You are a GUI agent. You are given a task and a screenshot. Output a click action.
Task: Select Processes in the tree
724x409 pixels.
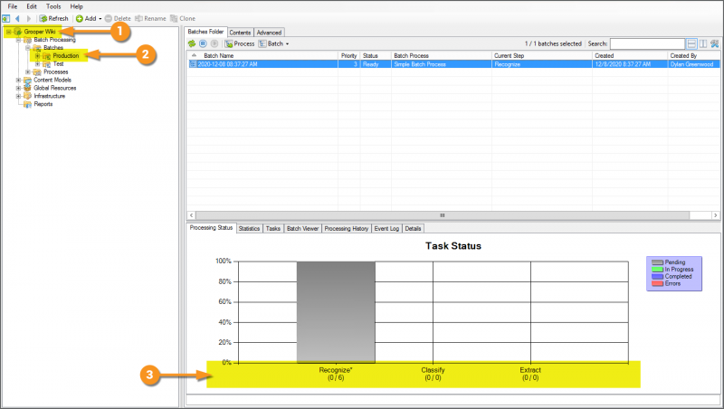56,72
